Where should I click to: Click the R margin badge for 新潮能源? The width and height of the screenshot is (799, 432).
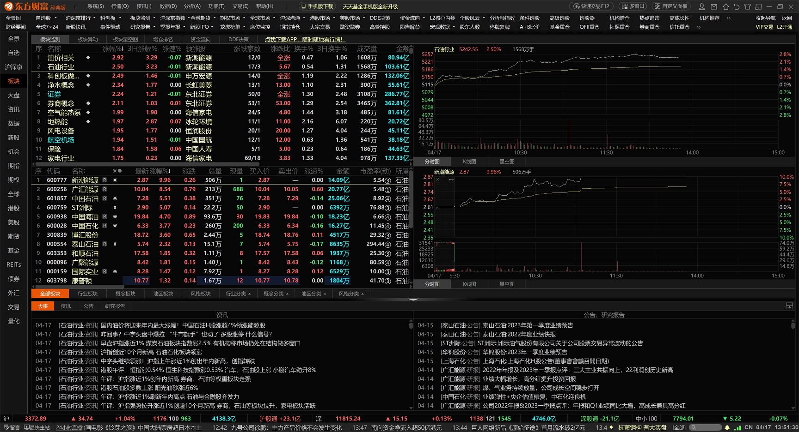105,180
